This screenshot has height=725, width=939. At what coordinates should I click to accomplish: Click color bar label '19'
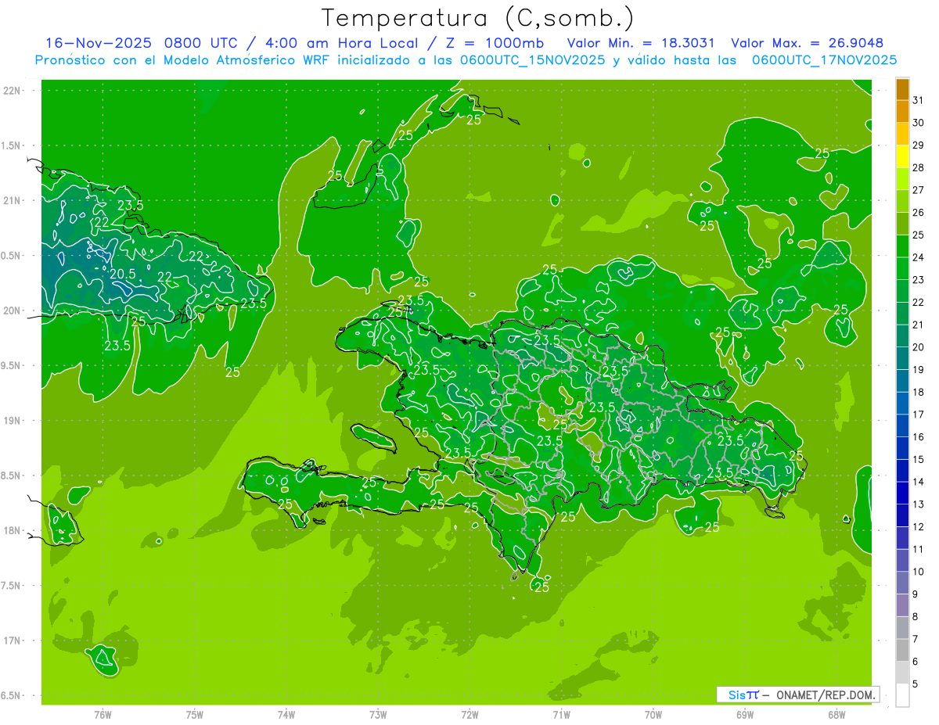[919, 370]
